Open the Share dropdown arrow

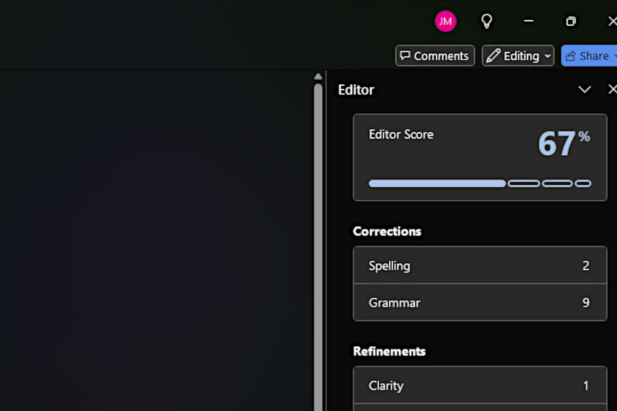615,55
